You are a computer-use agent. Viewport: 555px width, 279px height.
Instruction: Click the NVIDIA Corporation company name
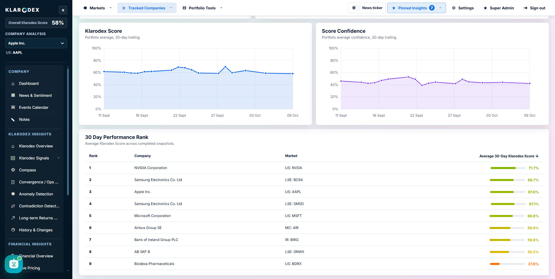[x=151, y=168]
